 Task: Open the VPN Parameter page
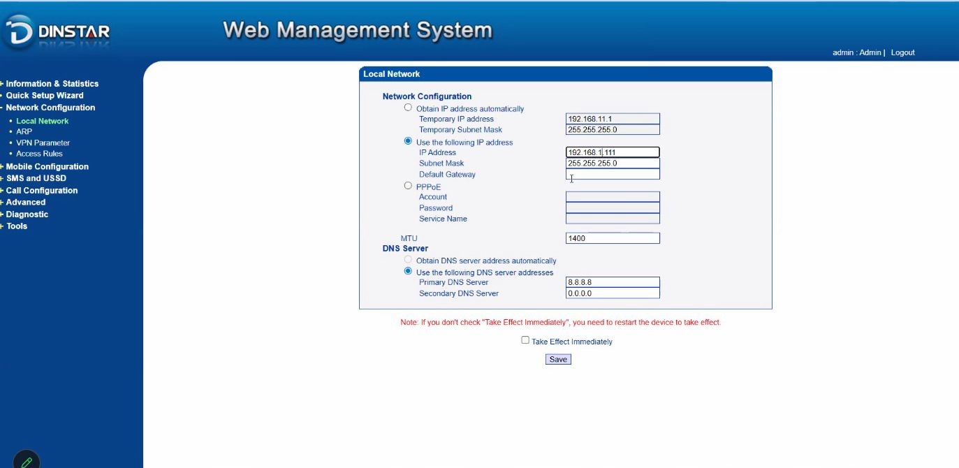43,142
